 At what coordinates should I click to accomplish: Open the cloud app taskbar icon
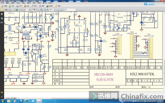click(33, 101)
